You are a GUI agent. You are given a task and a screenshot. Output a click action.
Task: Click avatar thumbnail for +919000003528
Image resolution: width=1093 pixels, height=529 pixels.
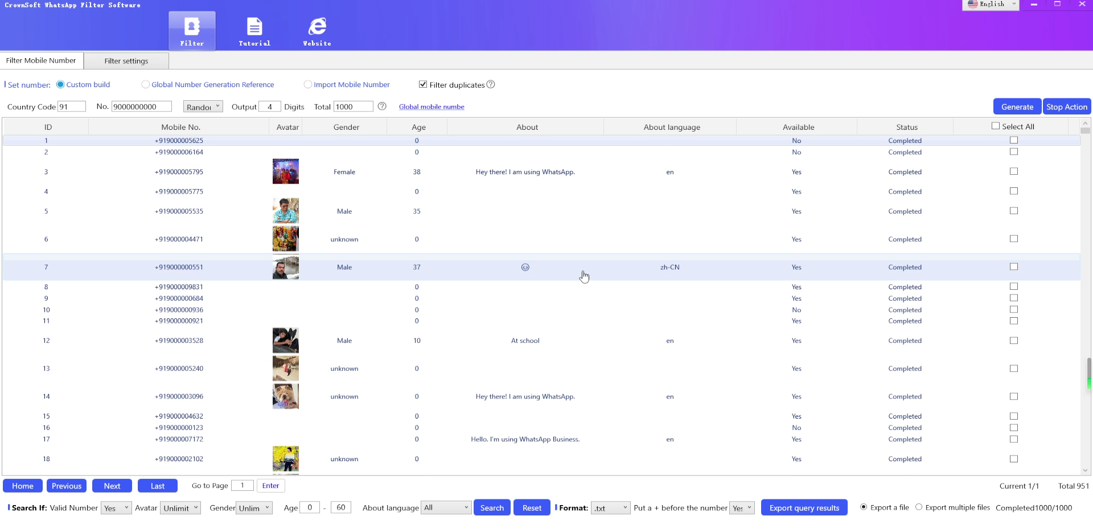[x=286, y=341]
